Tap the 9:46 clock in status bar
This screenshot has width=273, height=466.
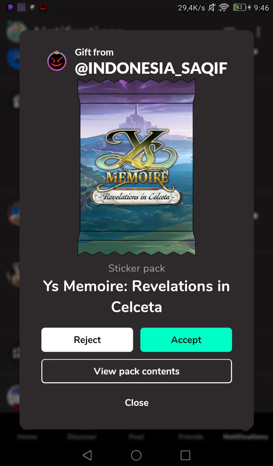pos(262,8)
